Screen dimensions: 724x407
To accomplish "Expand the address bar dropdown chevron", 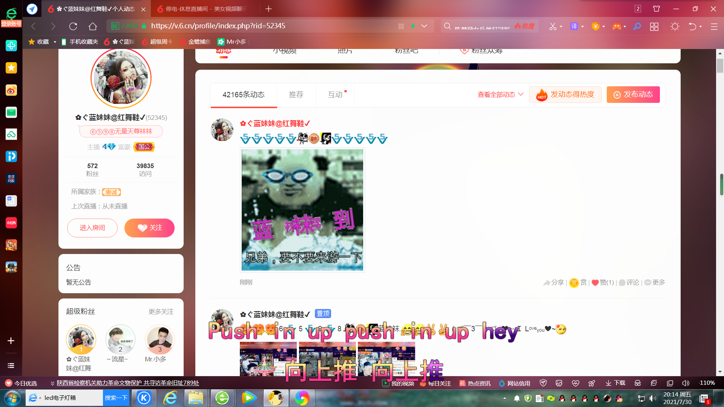I will coord(424,26).
